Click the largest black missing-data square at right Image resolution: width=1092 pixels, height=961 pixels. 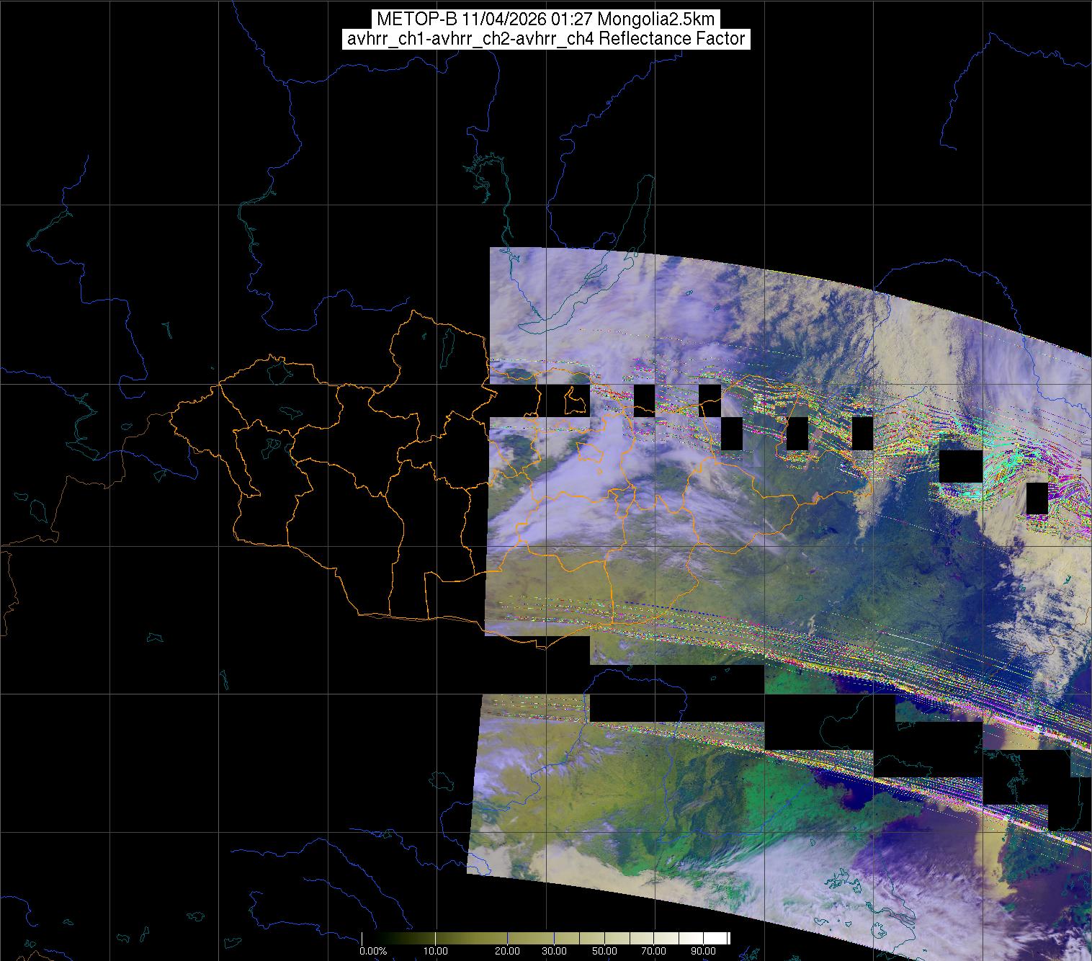click(960, 466)
